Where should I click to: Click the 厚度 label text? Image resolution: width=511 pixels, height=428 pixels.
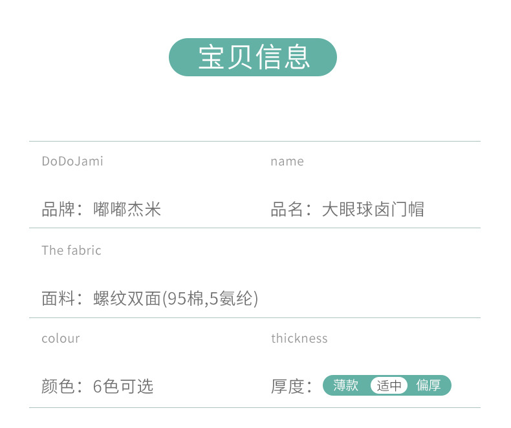click(287, 387)
